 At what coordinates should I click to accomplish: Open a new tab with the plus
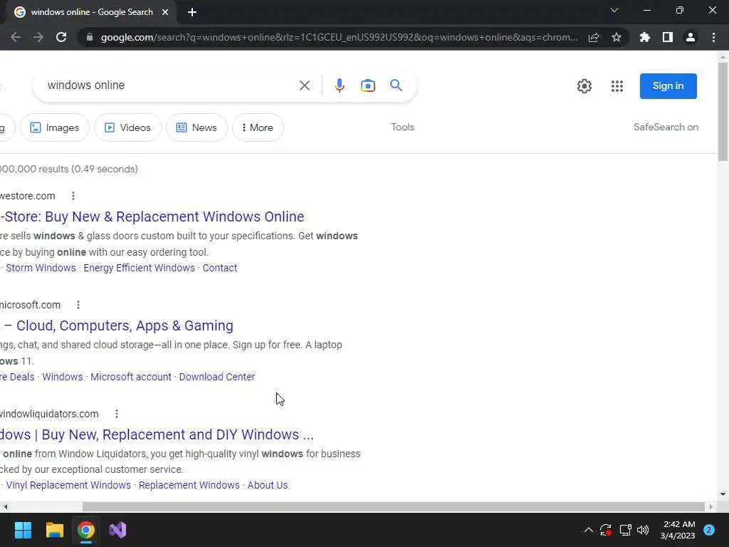192,12
